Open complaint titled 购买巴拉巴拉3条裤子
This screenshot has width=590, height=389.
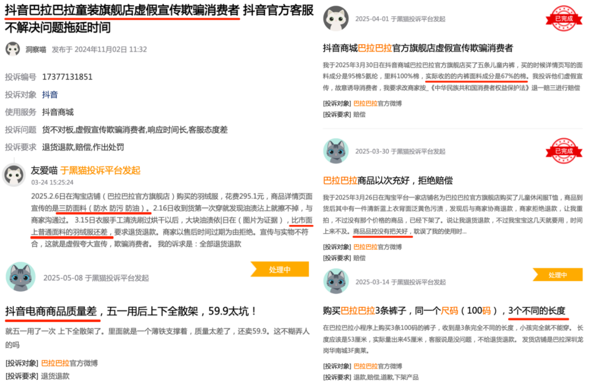pos(444,310)
